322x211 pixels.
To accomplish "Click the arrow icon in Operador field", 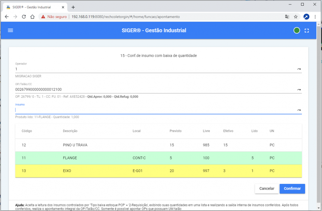I will click(x=299, y=69).
